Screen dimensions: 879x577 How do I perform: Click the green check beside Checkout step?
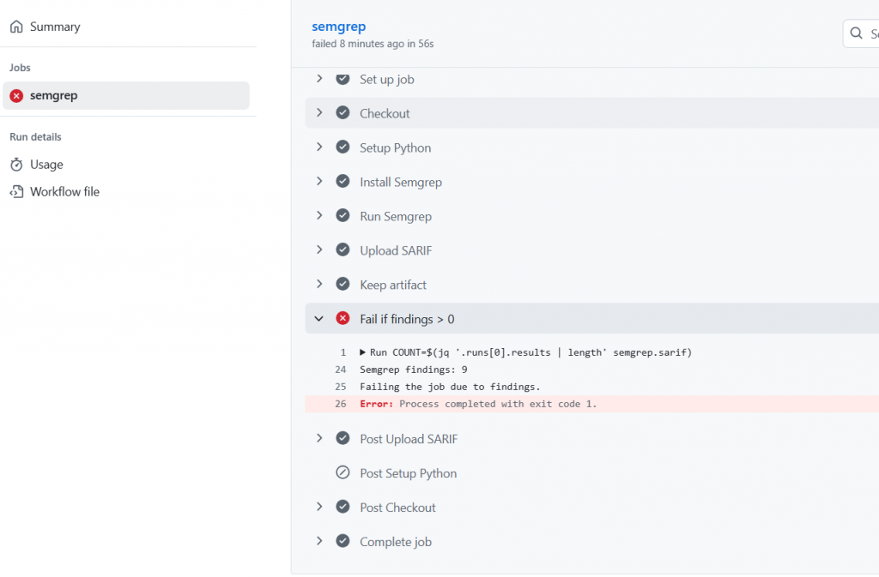pyautogui.click(x=343, y=113)
